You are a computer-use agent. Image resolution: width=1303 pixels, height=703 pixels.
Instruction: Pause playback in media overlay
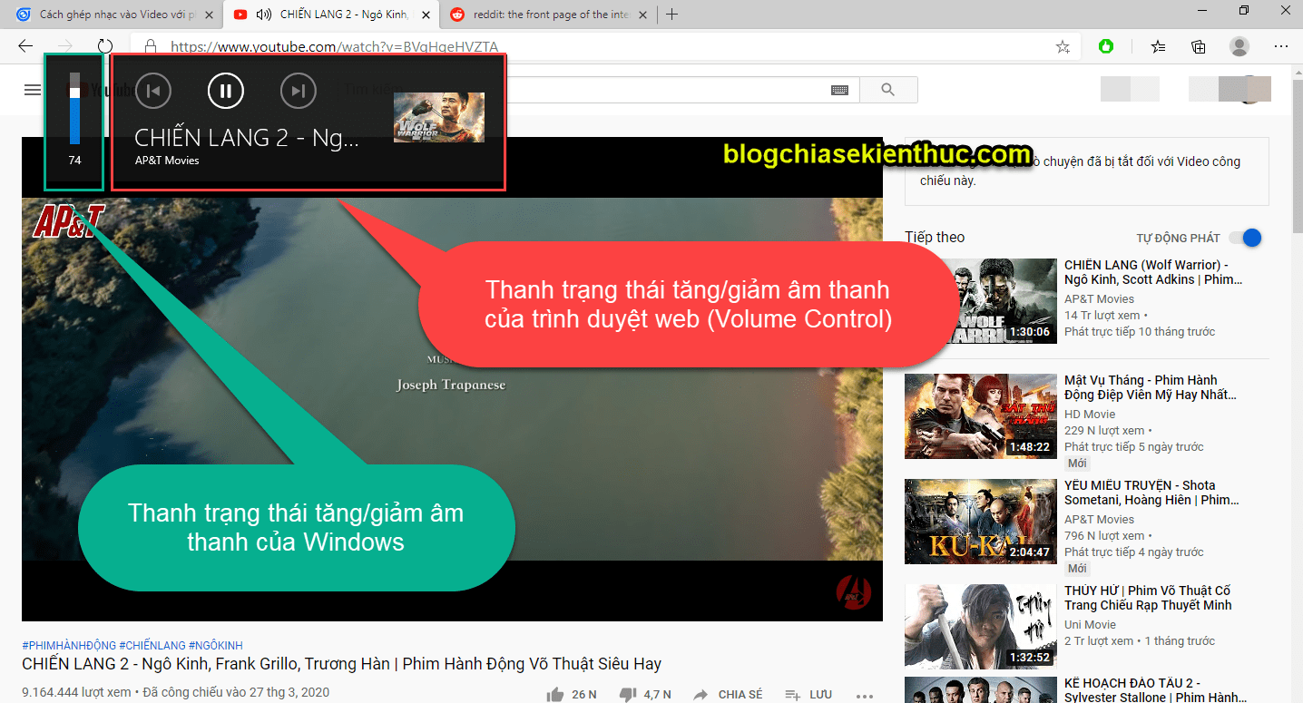pyautogui.click(x=226, y=90)
